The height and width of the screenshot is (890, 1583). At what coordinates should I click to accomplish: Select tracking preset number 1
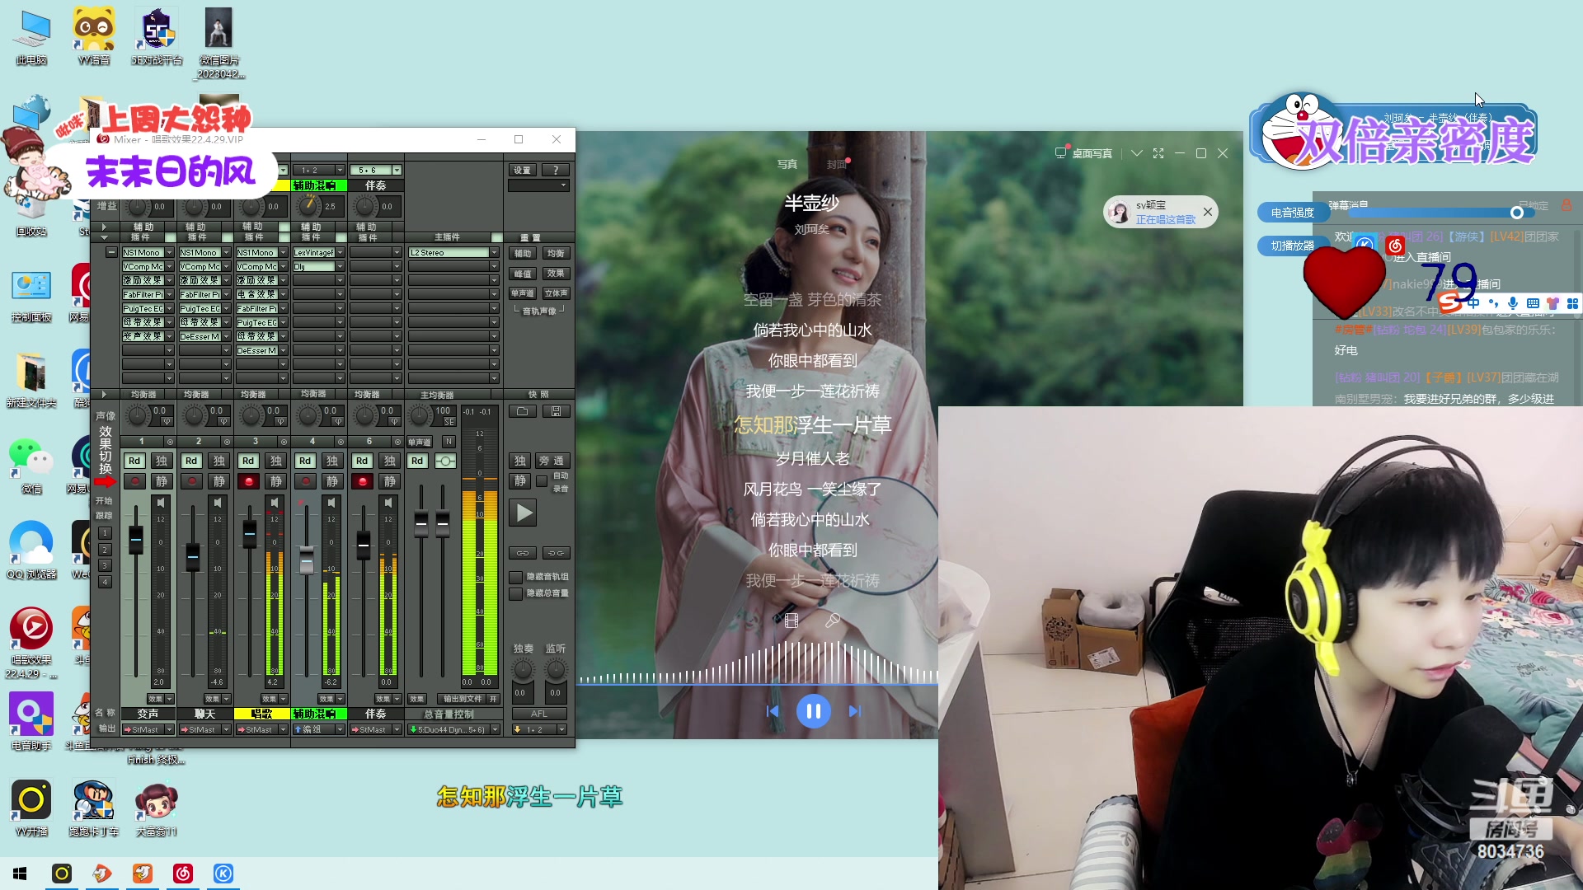[x=105, y=533]
